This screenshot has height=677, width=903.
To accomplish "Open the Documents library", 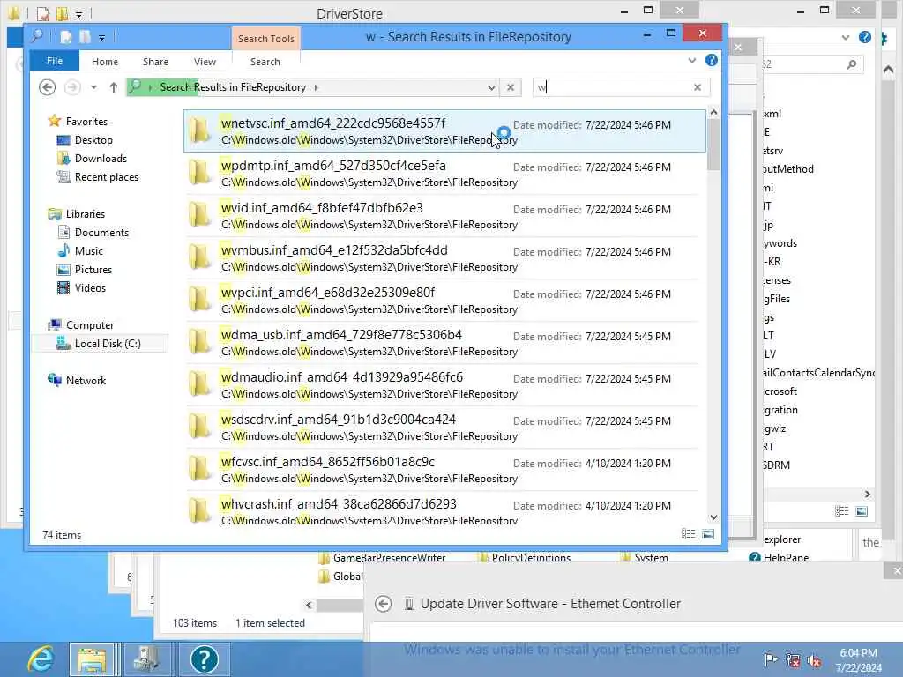I will pos(101,233).
